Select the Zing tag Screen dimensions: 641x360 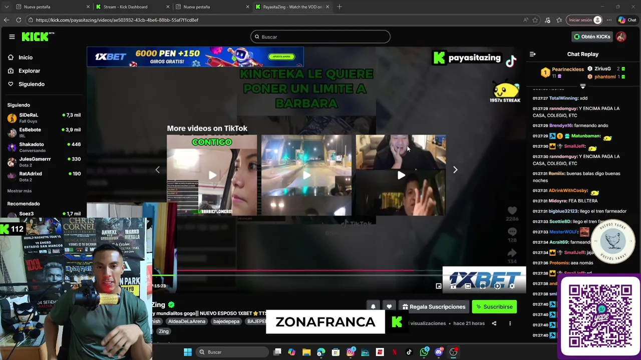(x=164, y=331)
